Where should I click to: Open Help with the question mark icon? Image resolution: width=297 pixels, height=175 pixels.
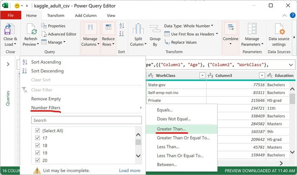293,15
